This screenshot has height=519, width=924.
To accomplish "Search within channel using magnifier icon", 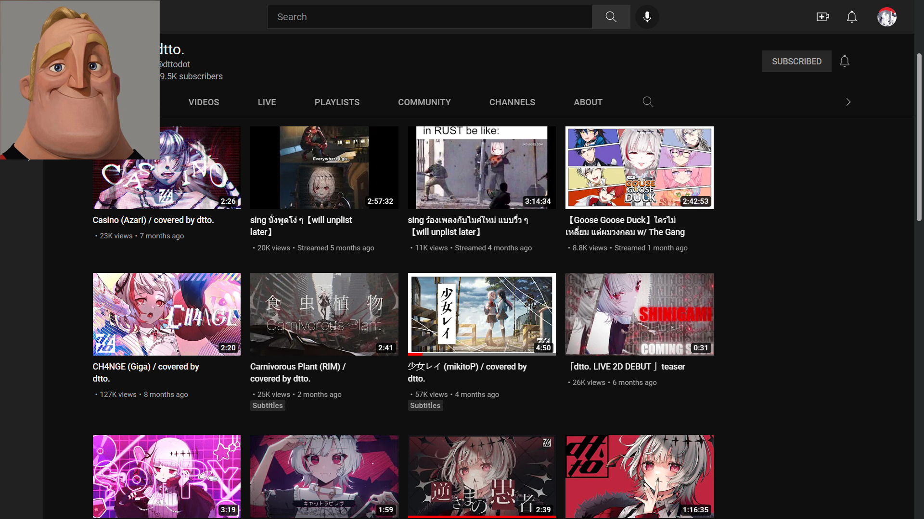I will [648, 102].
